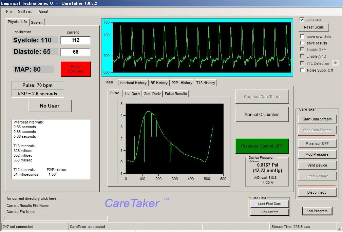
Task: Toggle the green Pressure Control OFF button
Action: tap(262, 146)
